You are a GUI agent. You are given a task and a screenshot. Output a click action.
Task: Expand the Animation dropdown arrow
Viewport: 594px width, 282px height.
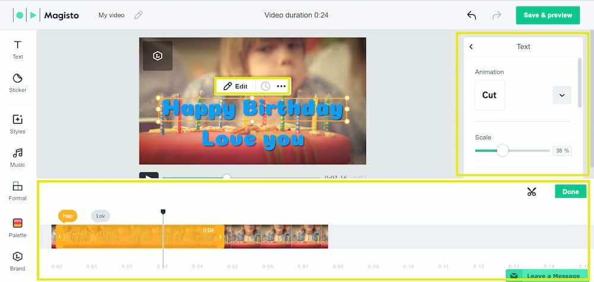561,95
